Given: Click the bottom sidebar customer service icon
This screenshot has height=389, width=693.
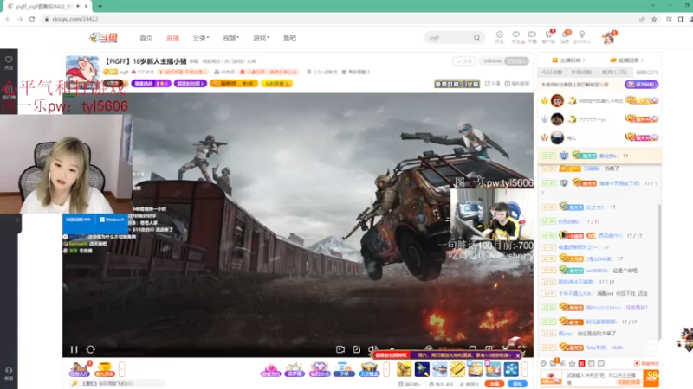Looking at the screenshot, I should coord(9,373).
